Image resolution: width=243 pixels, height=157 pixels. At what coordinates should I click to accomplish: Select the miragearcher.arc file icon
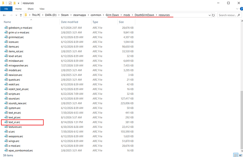coord(6,65)
